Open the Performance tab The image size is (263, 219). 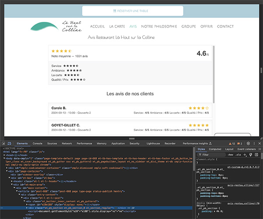click(84, 143)
